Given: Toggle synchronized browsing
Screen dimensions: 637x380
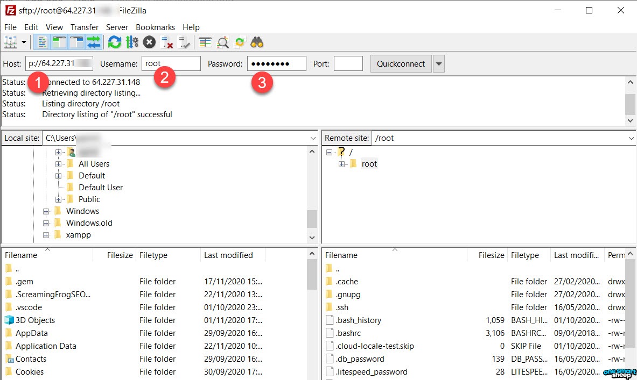Looking at the screenshot, I should click(x=240, y=42).
